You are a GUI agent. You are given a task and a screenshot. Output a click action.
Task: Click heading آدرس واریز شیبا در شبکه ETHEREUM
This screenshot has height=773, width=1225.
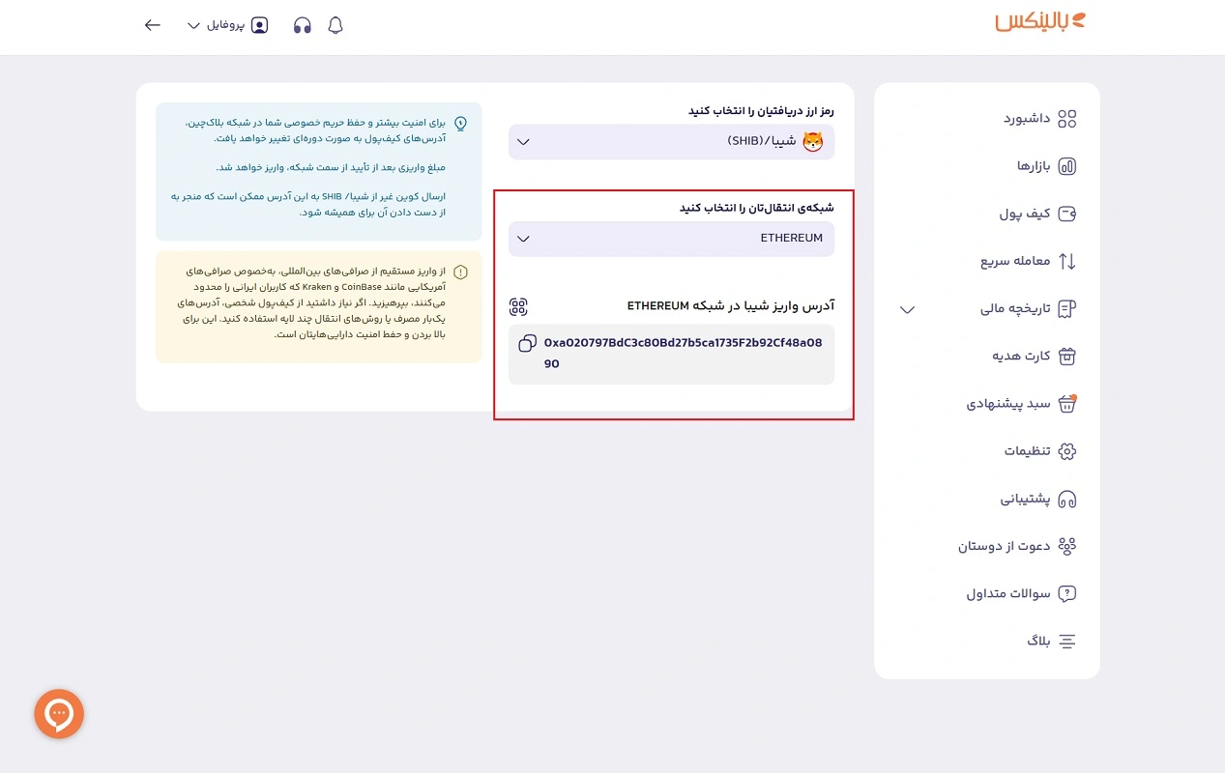click(730, 305)
